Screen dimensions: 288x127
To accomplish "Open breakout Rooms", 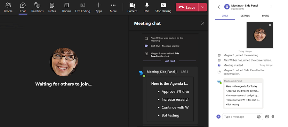I will [x=67, y=8].
